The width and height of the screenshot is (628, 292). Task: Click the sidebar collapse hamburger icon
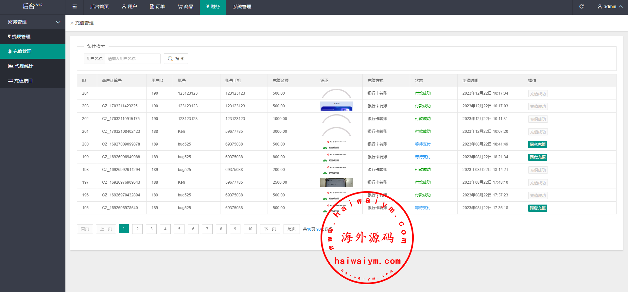[75, 7]
